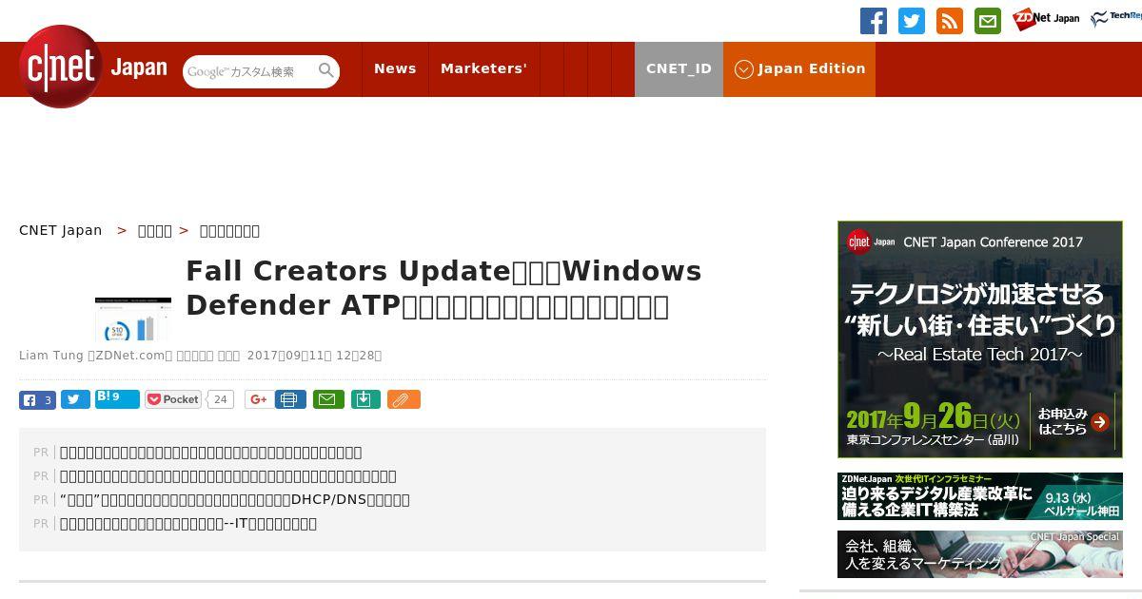
Task: Open the orange RSS feed icon
Action: click(949, 21)
